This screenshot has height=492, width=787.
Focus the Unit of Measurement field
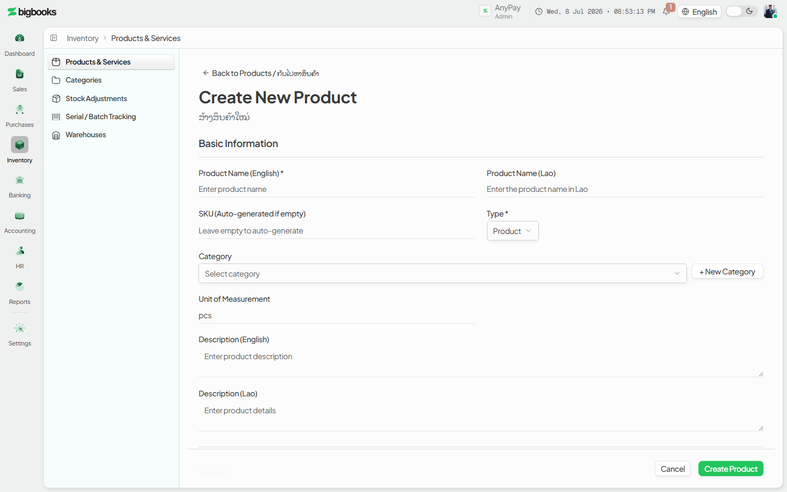click(337, 315)
